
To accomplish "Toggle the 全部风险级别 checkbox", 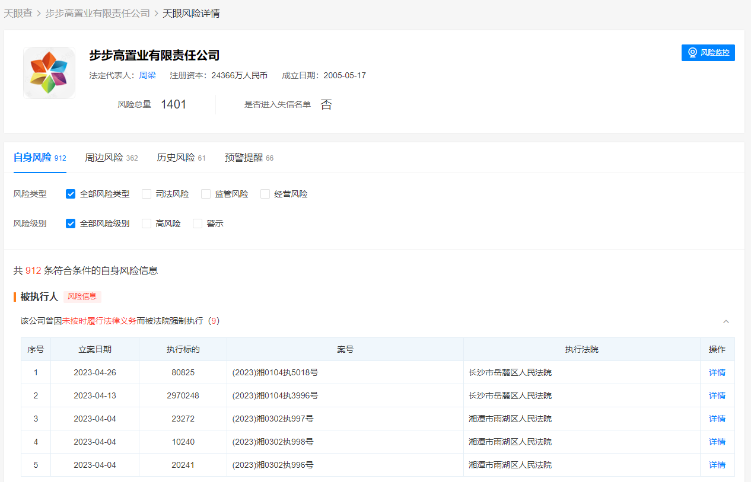I will tap(71, 224).
